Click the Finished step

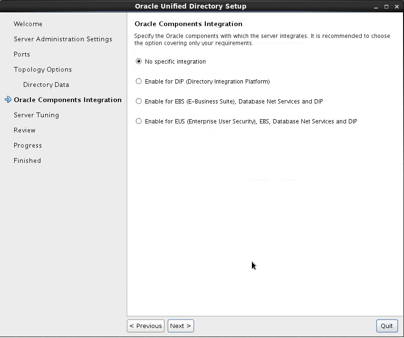pyautogui.click(x=27, y=160)
